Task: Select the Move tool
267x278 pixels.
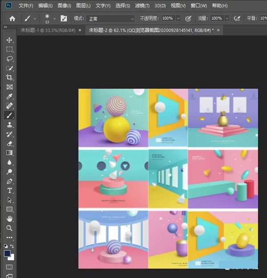Action: (x=9, y=40)
